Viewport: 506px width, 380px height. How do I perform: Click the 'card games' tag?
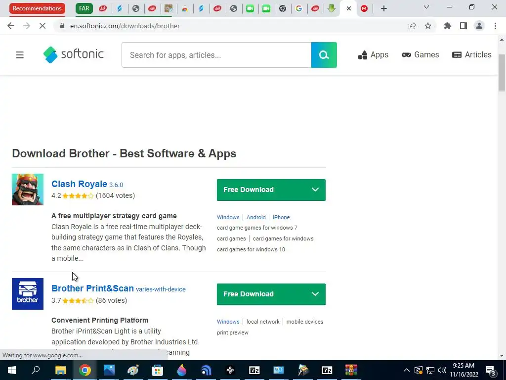(x=231, y=239)
